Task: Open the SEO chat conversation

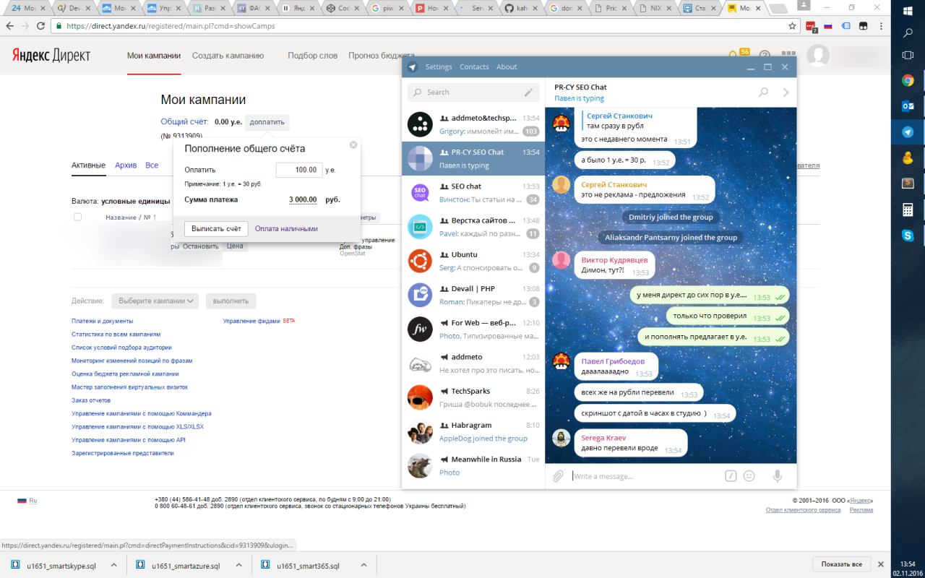Action: 473,192
